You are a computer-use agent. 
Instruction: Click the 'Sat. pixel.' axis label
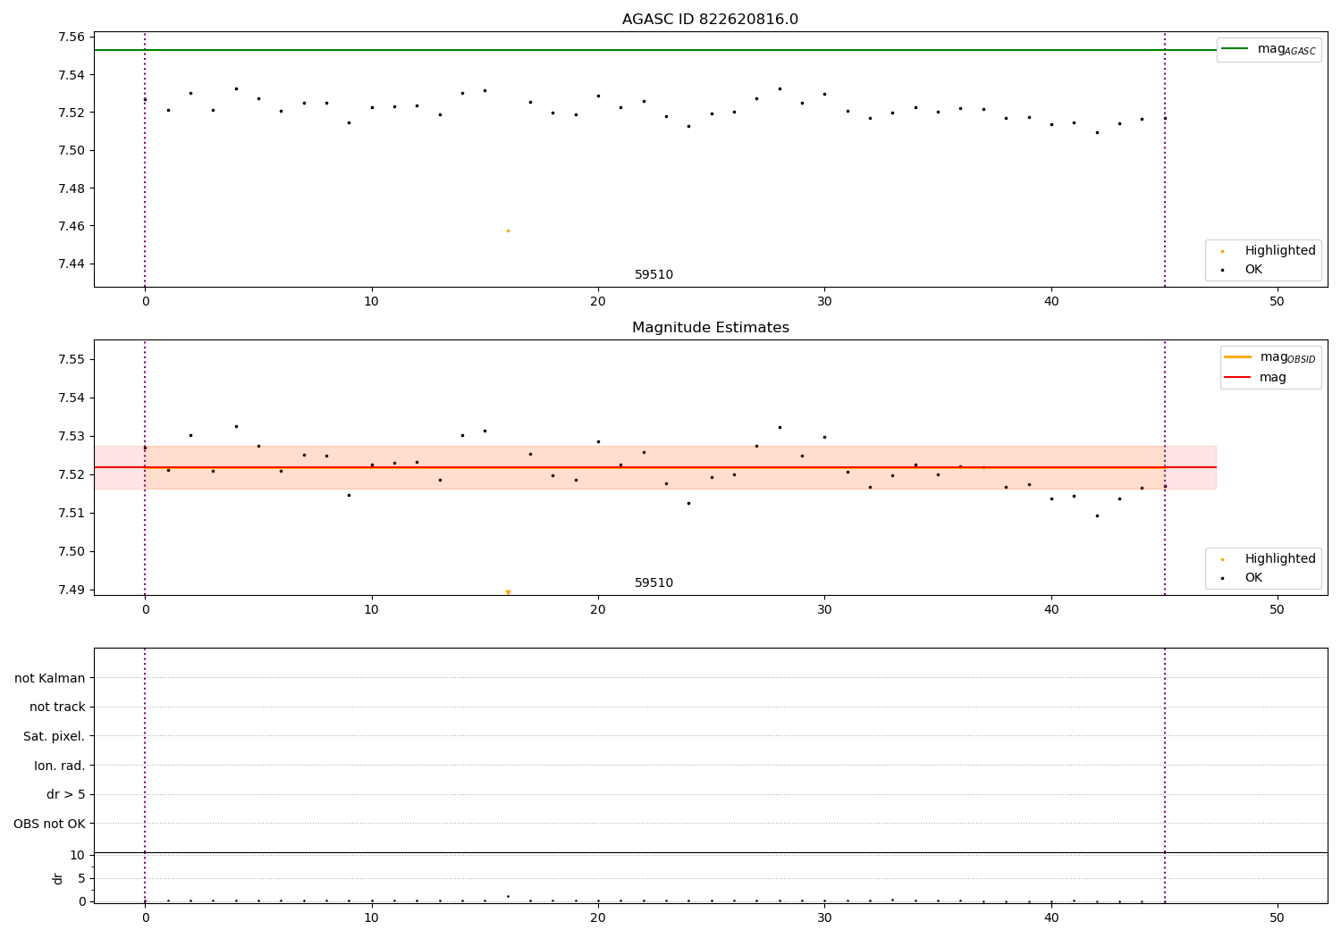tap(55, 736)
